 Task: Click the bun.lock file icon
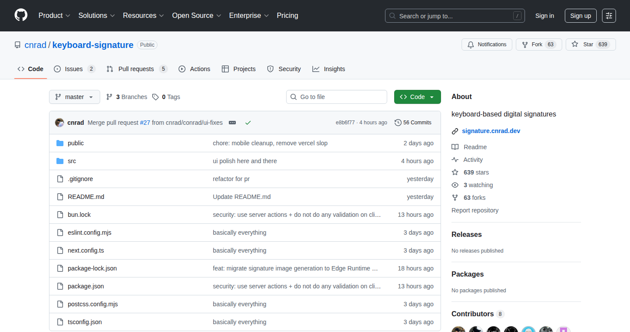[x=60, y=215]
